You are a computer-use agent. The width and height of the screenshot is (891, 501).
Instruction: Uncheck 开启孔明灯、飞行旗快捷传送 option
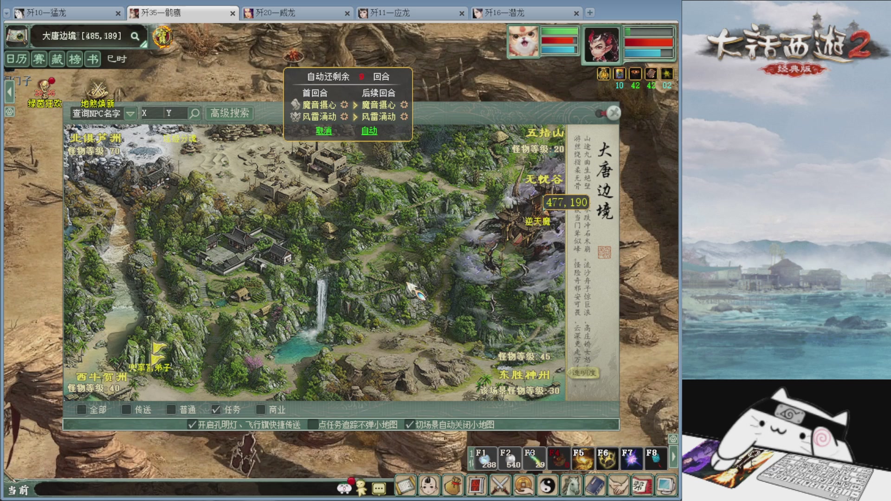pos(192,424)
